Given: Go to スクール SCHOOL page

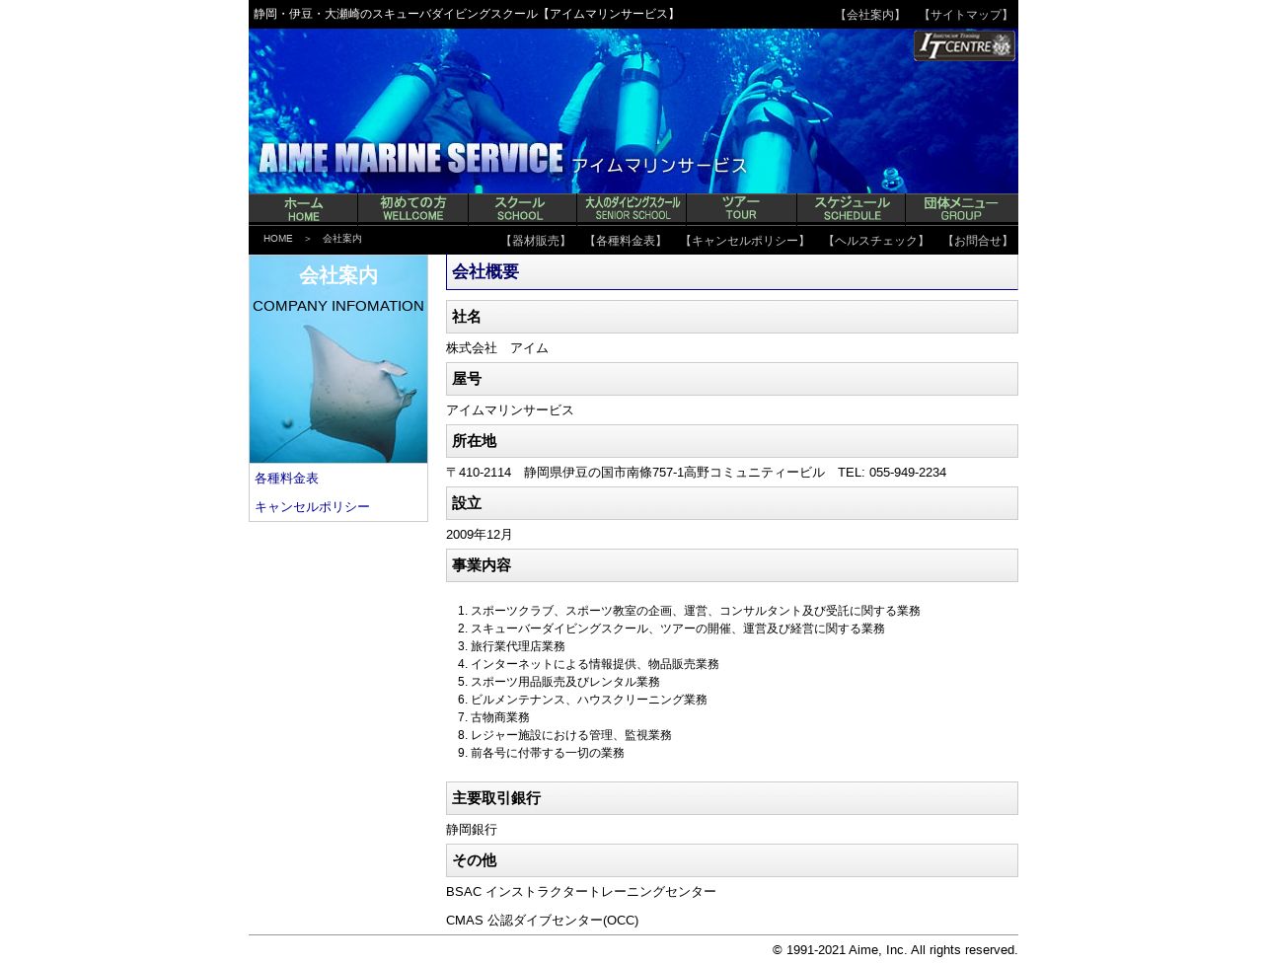Looking at the screenshot, I should click(x=522, y=209).
